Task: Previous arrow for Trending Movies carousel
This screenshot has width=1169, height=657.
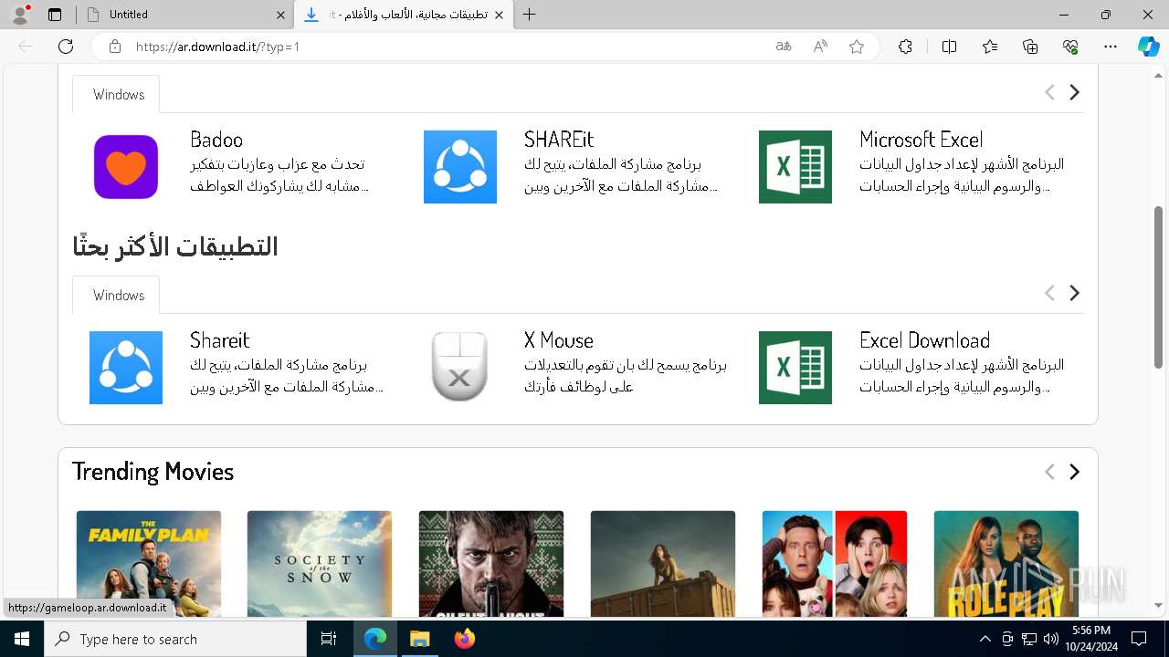Action: pyautogui.click(x=1049, y=472)
